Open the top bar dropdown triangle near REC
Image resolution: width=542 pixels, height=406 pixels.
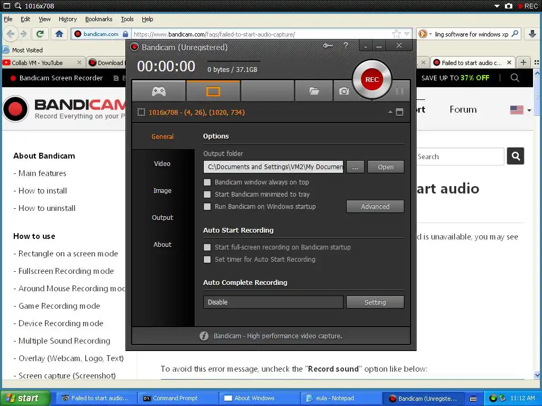coord(497,6)
